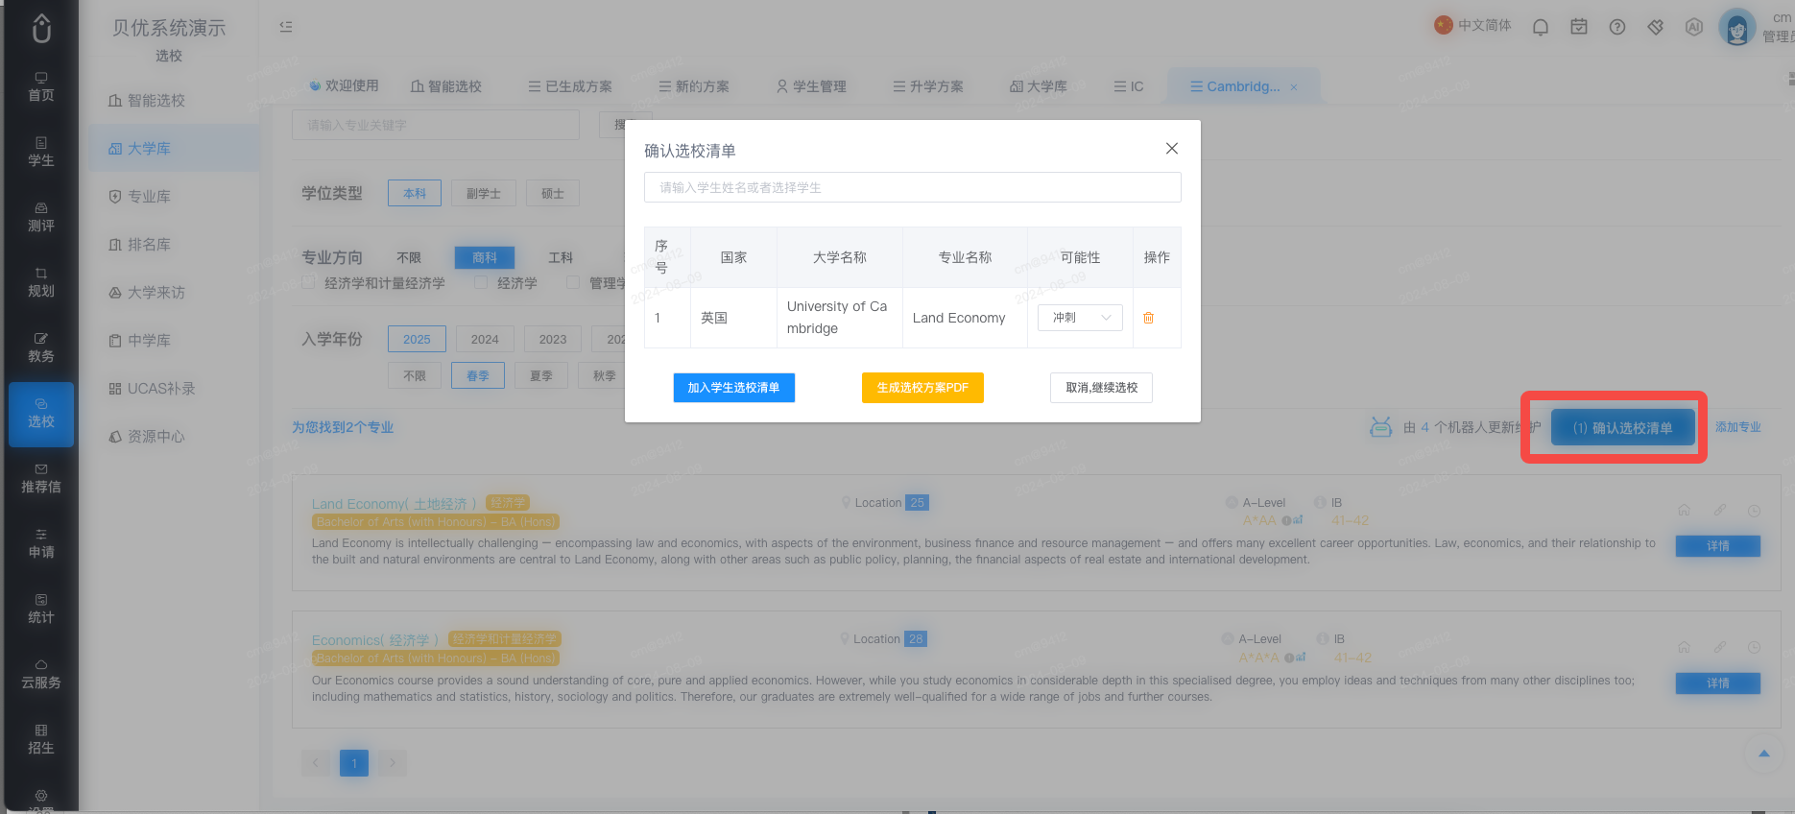Image resolution: width=1795 pixels, height=814 pixels.
Task: Check the 经济学和计量经济学 checkbox
Action: pyautogui.click(x=308, y=282)
